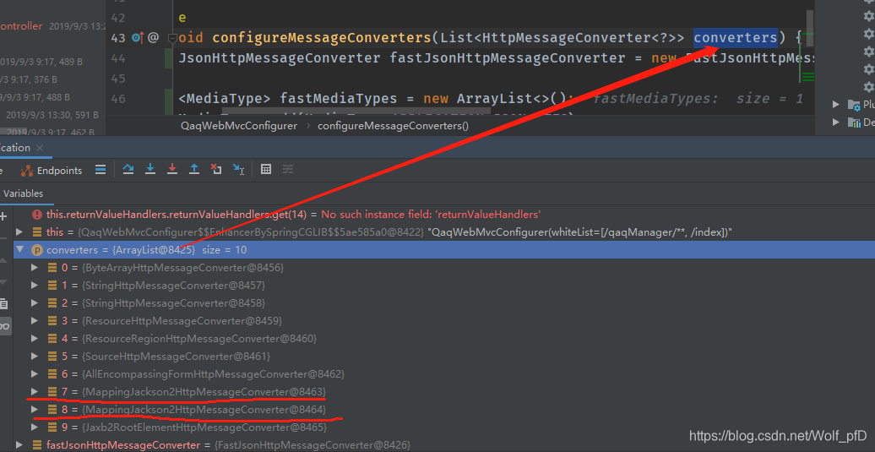
Task: Expand element 5 SourceHttpMessageConverter
Action: [35, 356]
